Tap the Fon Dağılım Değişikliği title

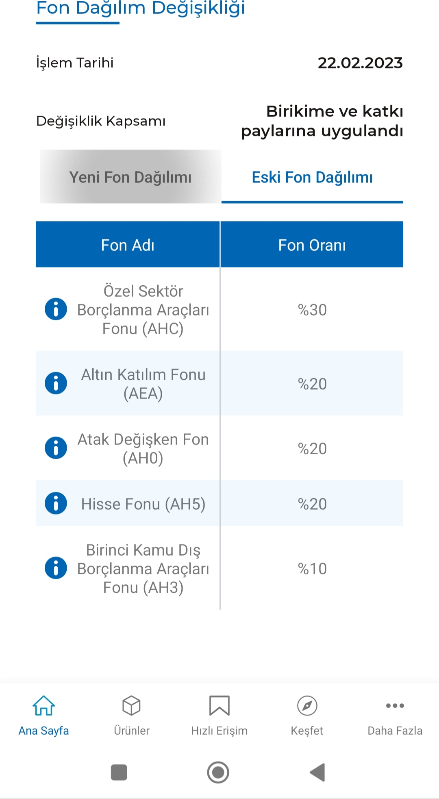pyautogui.click(x=141, y=8)
